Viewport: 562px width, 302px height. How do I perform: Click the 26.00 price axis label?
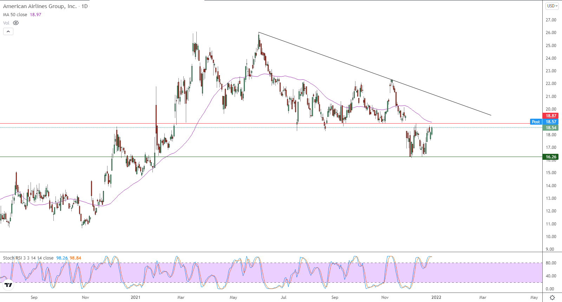(551, 33)
